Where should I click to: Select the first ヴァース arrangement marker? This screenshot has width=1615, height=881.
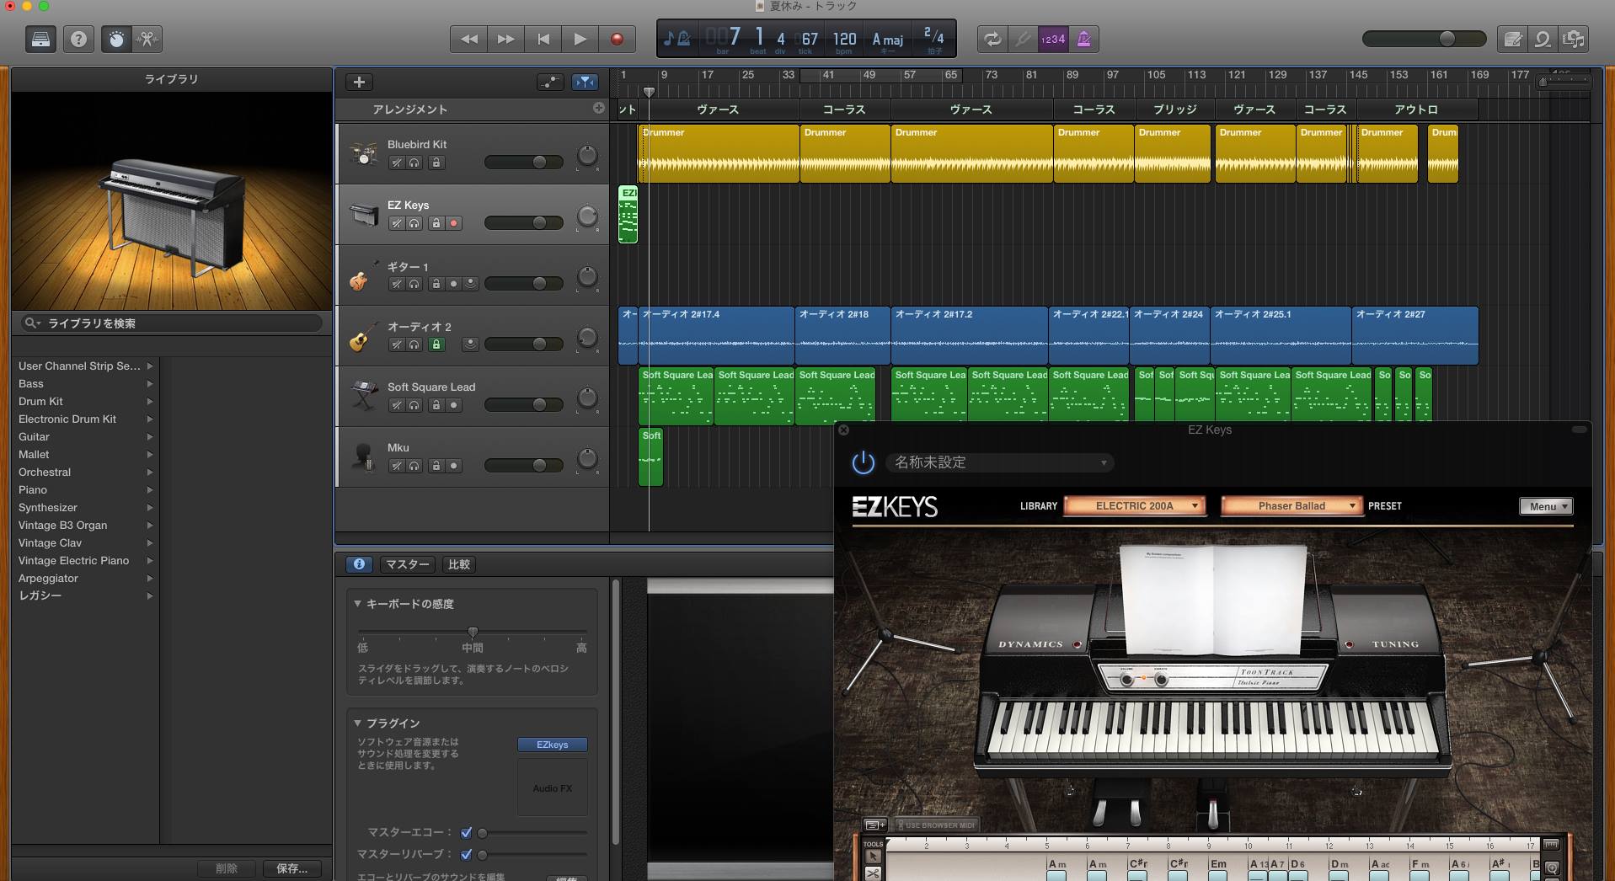pyautogui.click(x=718, y=109)
